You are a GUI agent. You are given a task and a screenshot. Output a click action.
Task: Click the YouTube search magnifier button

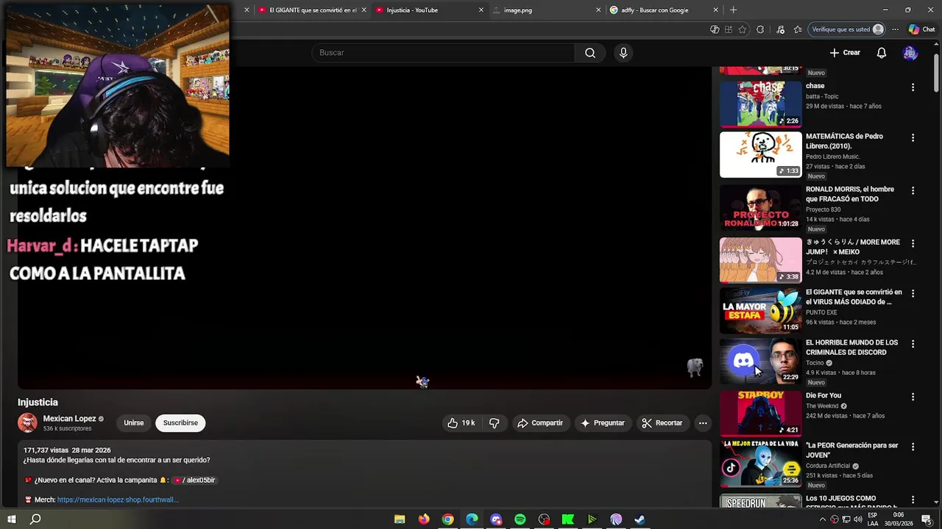coord(590,53)
